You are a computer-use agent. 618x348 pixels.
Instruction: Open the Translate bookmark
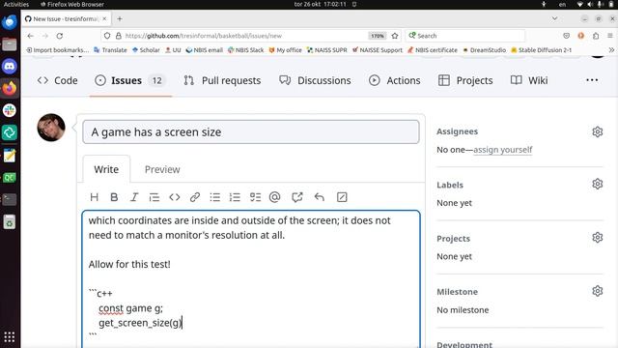pyautogui.click(x=110, y=50)
